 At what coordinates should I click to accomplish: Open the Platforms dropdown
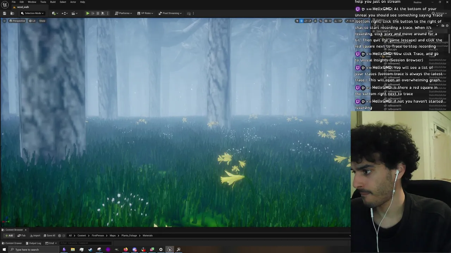point(123,13)
